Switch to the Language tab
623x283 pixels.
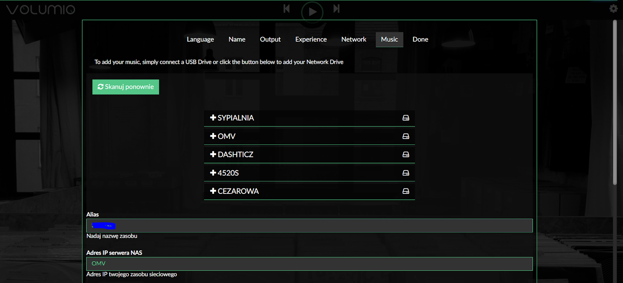coord(200,39)
